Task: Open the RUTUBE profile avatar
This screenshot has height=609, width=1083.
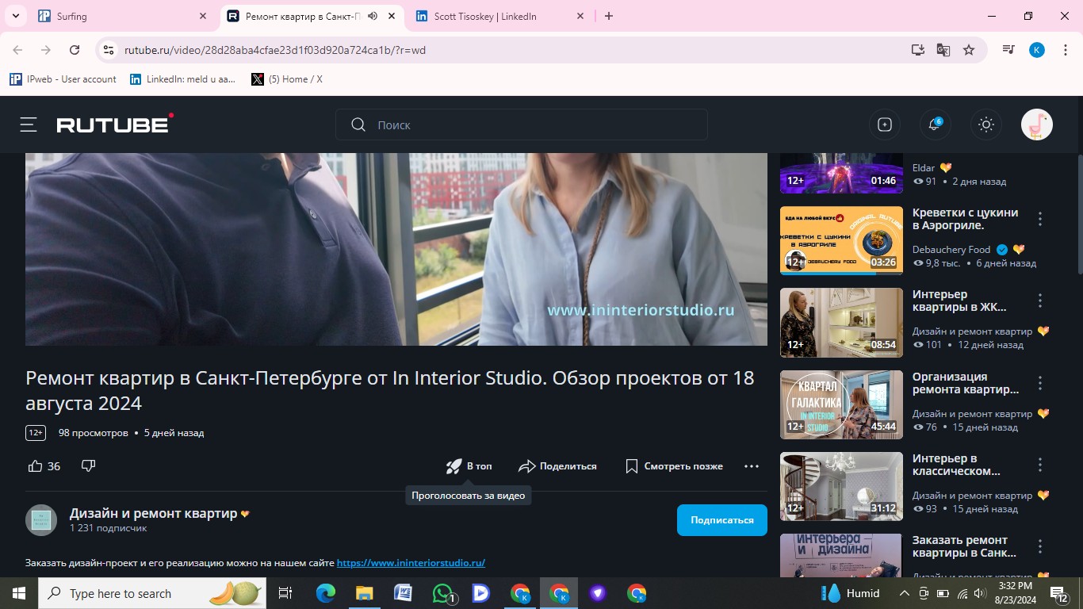Action: [1037, 124]
